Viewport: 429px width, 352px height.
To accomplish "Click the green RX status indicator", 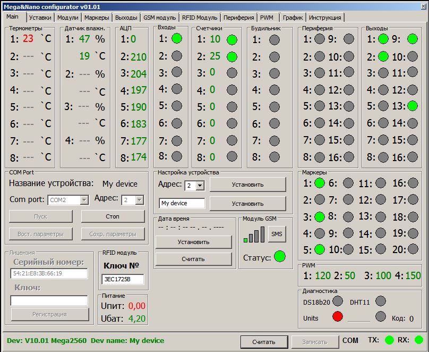I will point(419,340).
